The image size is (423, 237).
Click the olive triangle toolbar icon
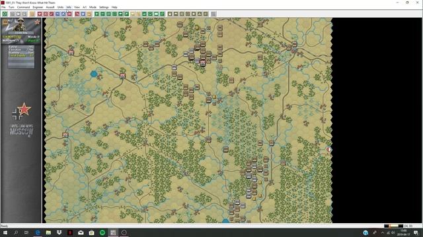[200, 14]
